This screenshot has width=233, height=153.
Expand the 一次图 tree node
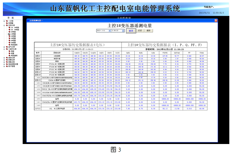[4, 21]
